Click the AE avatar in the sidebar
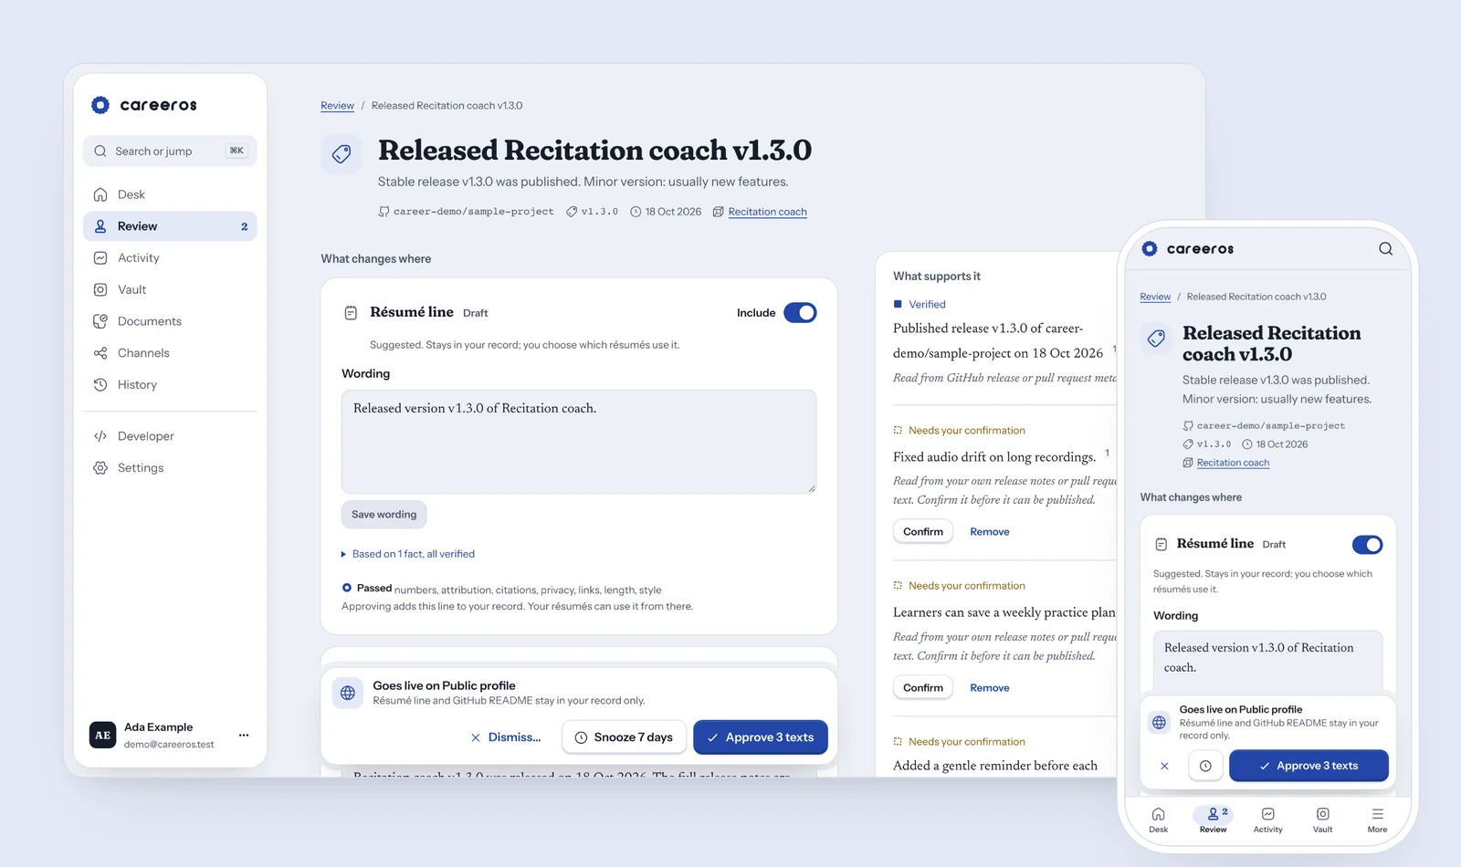The width and height of the screenshot is (1461, 867). (102, 735)
